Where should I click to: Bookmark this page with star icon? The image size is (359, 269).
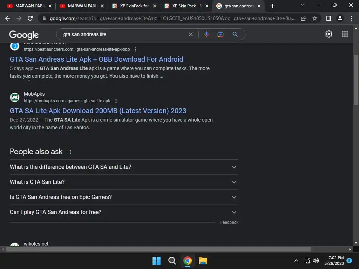tap(315, 18)
